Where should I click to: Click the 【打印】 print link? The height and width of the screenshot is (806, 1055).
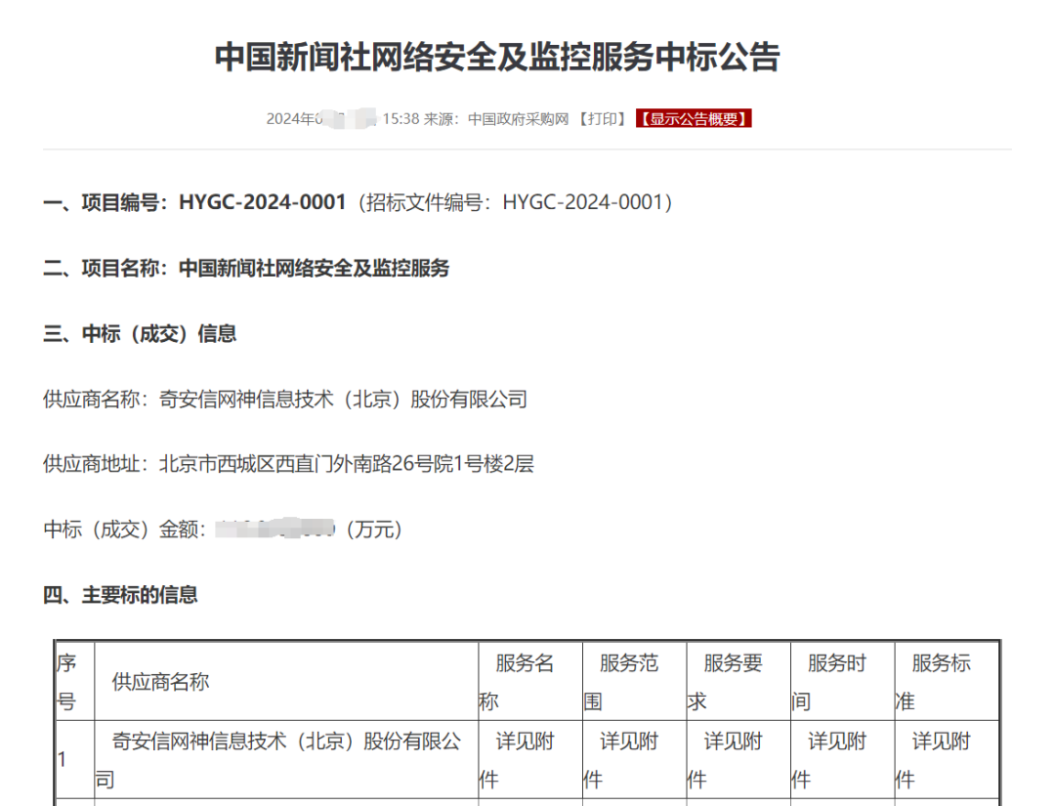pyautogui.click(x=603, y=119)
